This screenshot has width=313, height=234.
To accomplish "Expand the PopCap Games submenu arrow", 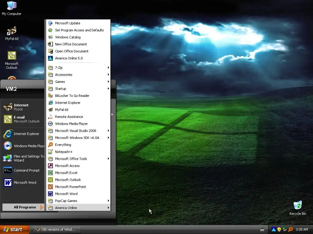I will (109, 201).
